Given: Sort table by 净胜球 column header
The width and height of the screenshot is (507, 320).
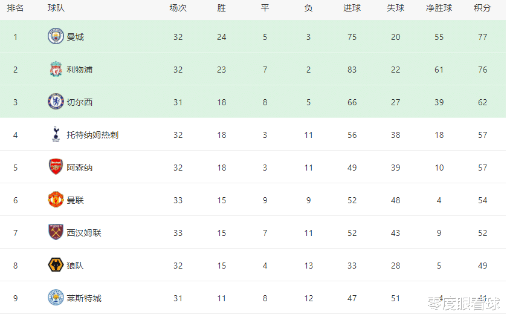Looking at the screenshot, I should point(439,8).
